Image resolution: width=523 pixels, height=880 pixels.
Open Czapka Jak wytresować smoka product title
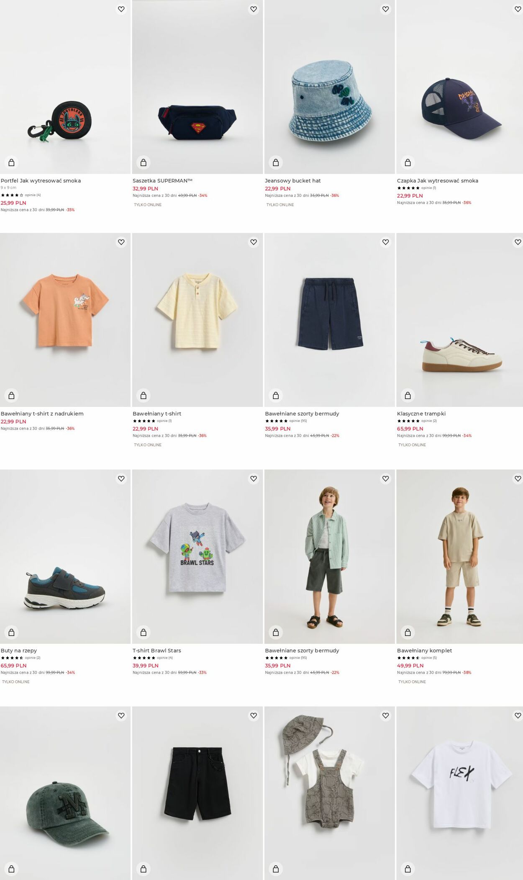(x=438, y=181)
